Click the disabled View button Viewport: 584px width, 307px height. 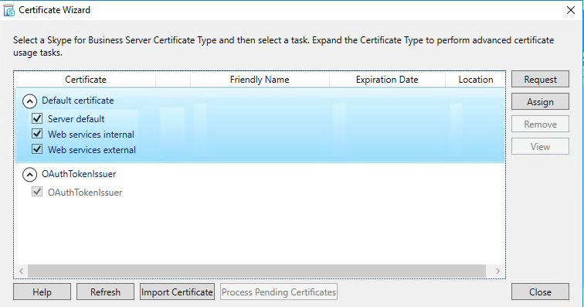click(540, 146)
